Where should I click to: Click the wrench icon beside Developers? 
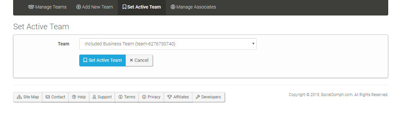point(198,97)
